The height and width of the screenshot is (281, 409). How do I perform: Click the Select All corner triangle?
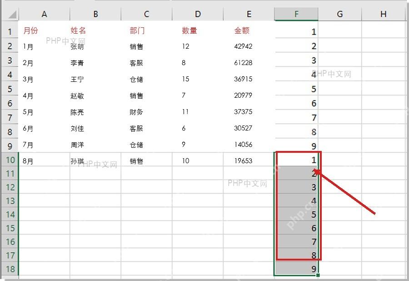click(12, 15)
